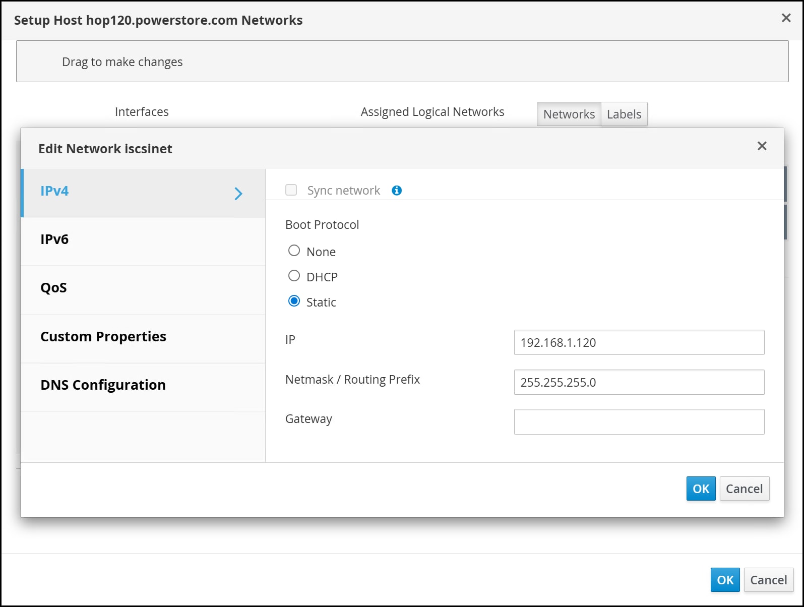The image size is (804, 607).
Task: Select the Static boot protocol
Action: 294,301
